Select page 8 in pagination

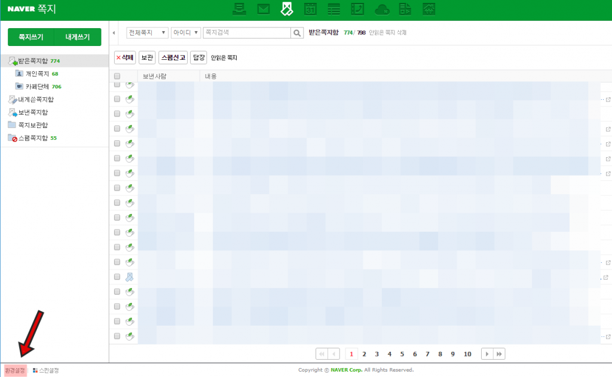(440, 354)
